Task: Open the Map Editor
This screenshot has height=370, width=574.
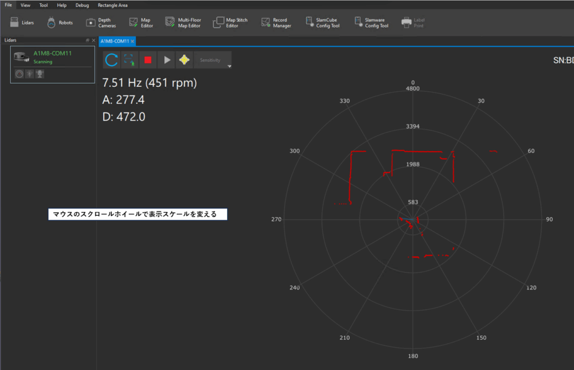Action: (141, 22)
